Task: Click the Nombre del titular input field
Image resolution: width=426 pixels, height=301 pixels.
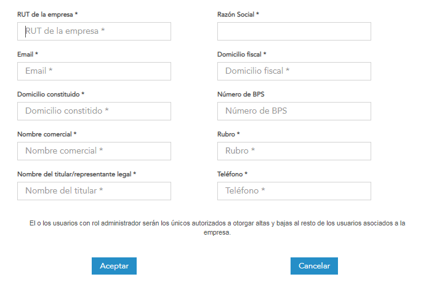Action: pyautogui.click(x=94, y=191)
